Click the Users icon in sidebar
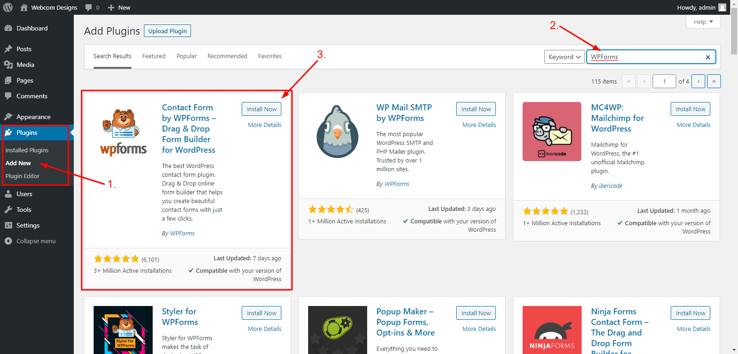Viewport: 738px width, 354px height. point(8,194)
